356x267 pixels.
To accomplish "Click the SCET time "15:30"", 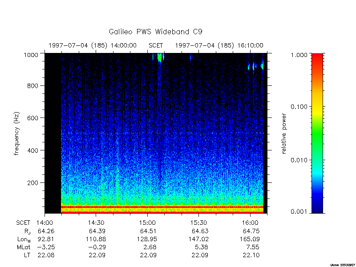I will point(199,223).
